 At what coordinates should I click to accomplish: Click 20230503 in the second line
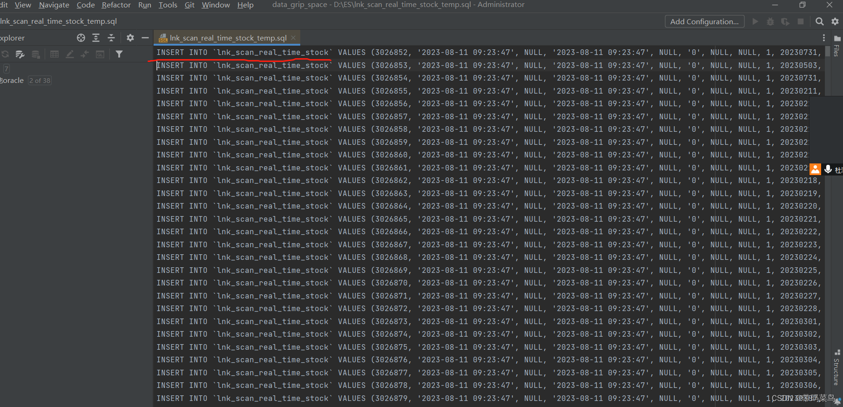tap(799, 65)
